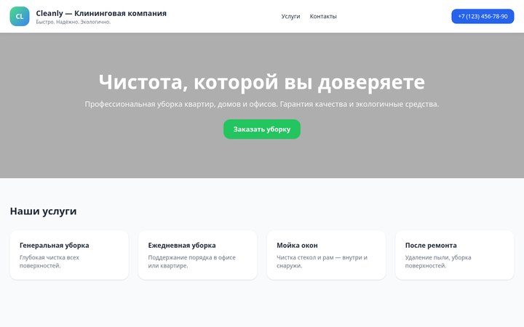
Task: Click the Наши услуги section heading
Action: pos(43,211)
